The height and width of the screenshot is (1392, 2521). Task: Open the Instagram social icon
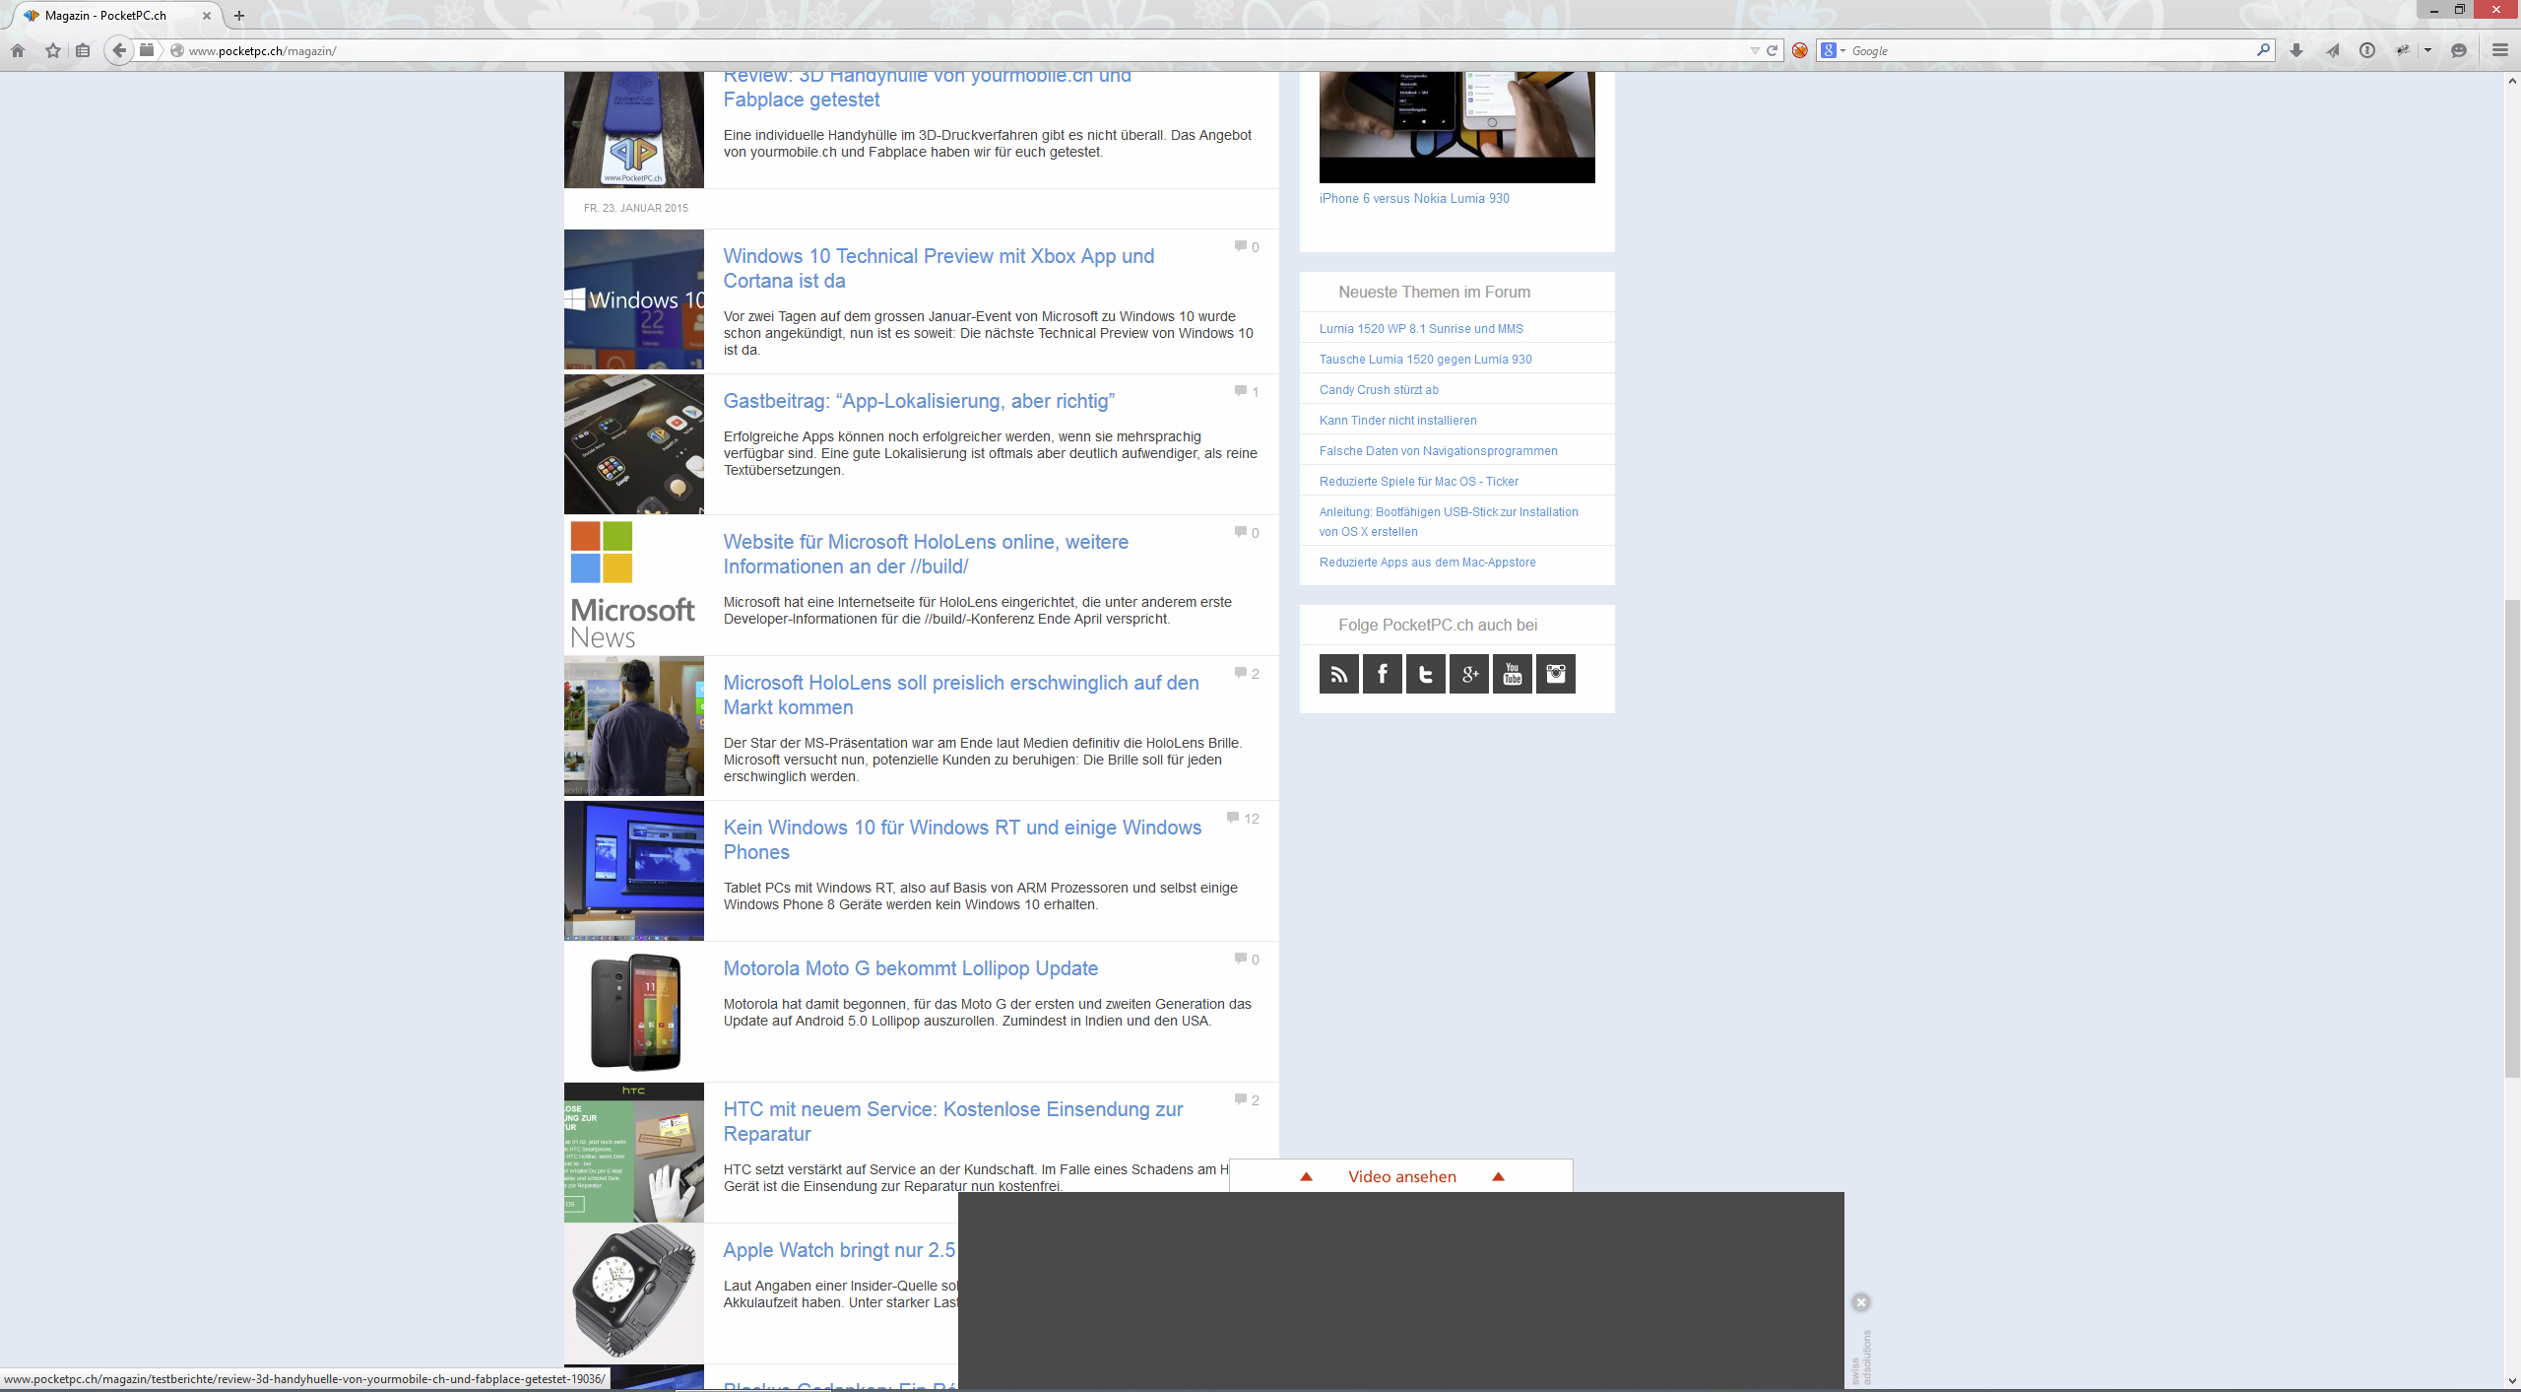[x=1555, y=674]
